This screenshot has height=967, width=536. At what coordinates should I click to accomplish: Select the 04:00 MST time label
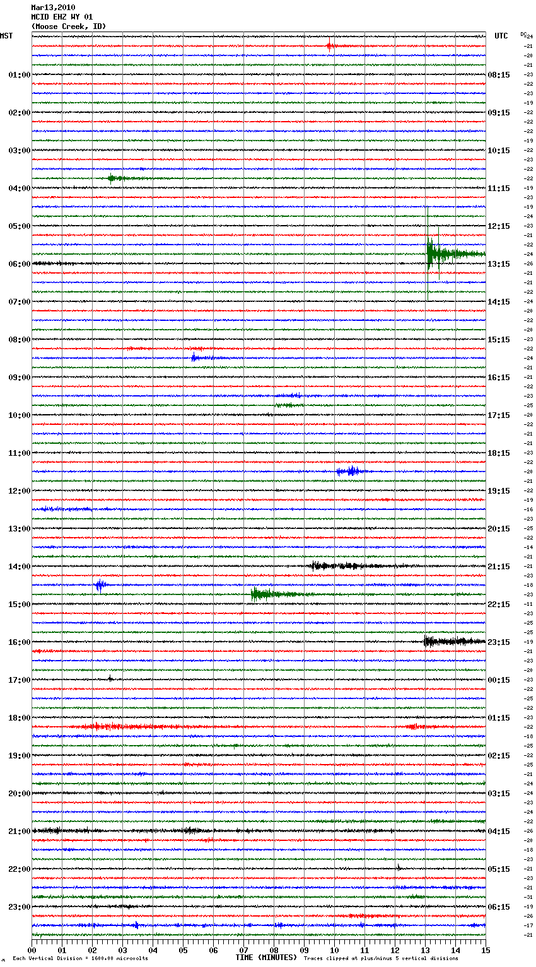20,188
